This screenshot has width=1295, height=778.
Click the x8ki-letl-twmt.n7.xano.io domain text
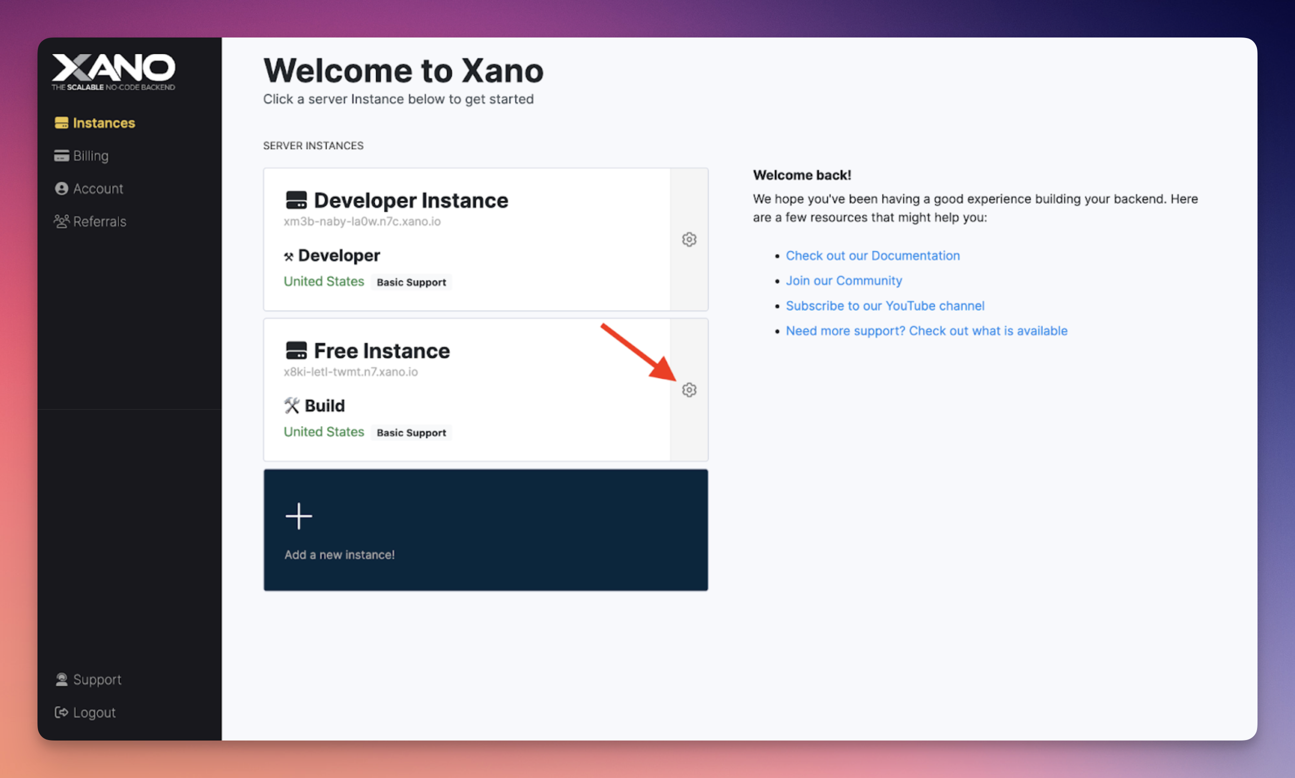350,372
